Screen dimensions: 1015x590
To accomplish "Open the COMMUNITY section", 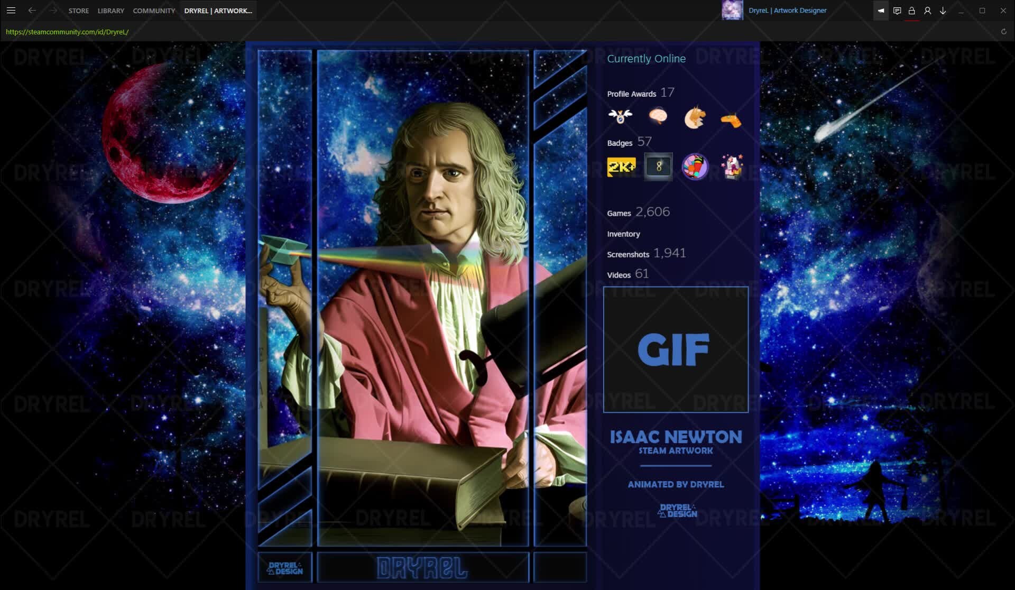I will [154, 10].
